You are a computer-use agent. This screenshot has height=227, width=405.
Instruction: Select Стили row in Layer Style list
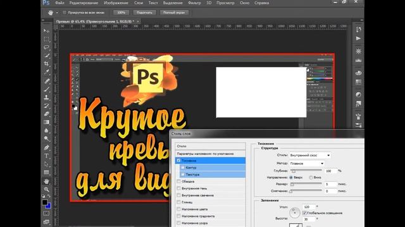point(210,146)
